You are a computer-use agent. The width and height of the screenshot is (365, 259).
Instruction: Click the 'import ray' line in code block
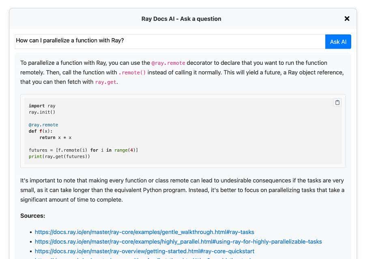(x=42, y=106)
